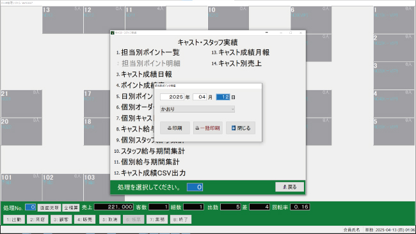The height and width of the screenshot is (234, 416).
Task: Click the 画面更新 refresh button
Action: 49,208
